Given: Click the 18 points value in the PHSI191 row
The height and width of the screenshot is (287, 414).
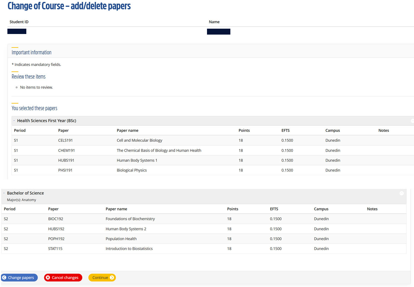Looking at the screenshot, I should point(241,170).
